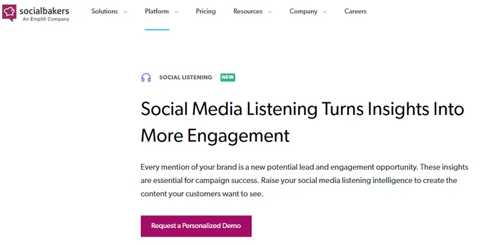Open the Solutions menu
This screenshot has height=245, width=482.
(x=104, y=11)
